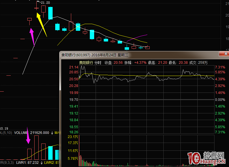Viewport: 229px width, 167px height.
Task: Click the change value +4.37% after 涨幅
Action: tap(140, 63)
